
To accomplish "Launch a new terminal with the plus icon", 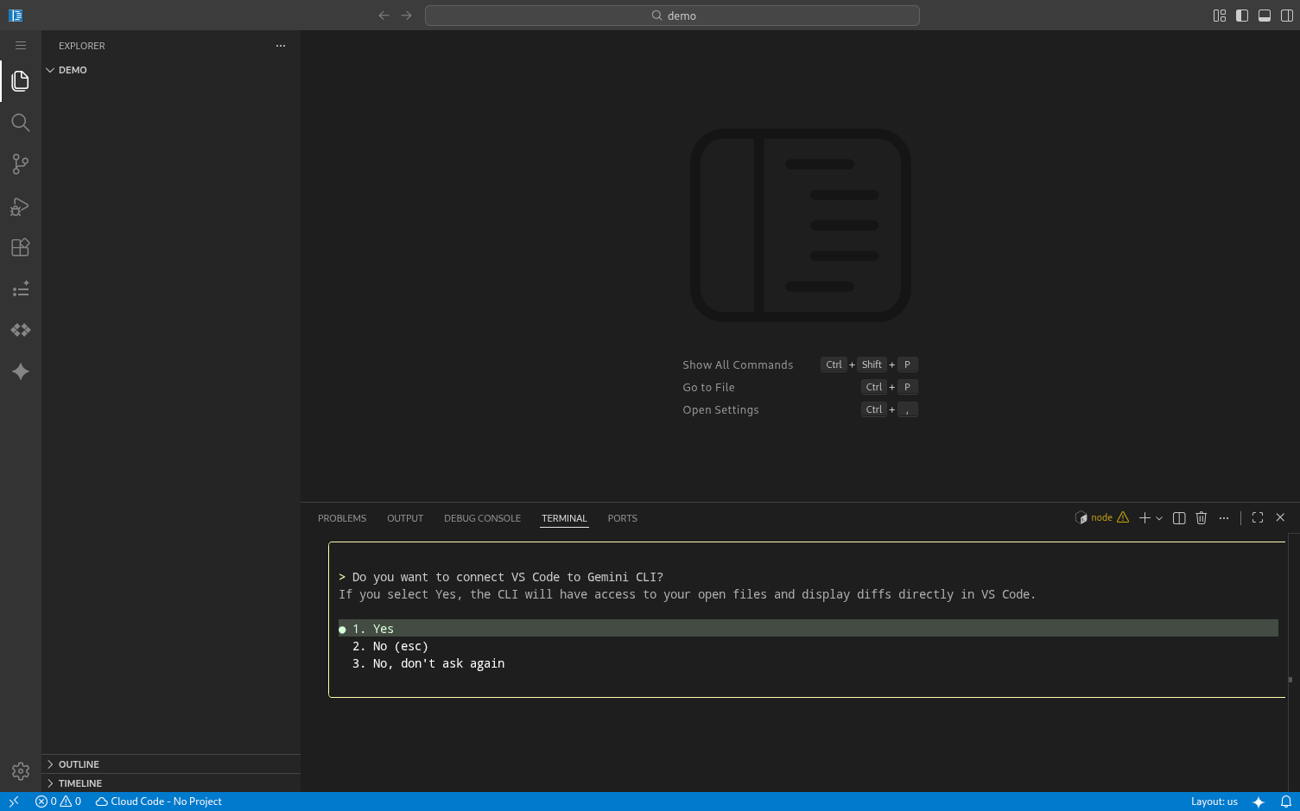I will [x=1143, y=517].
